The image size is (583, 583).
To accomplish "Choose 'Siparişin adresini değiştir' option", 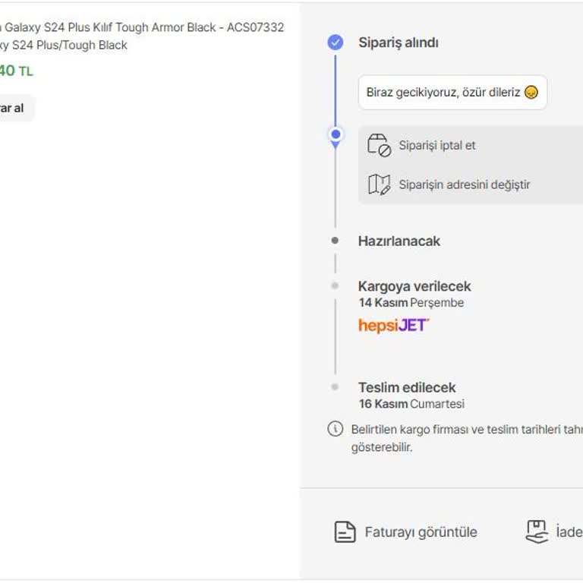I will point(465,184).
